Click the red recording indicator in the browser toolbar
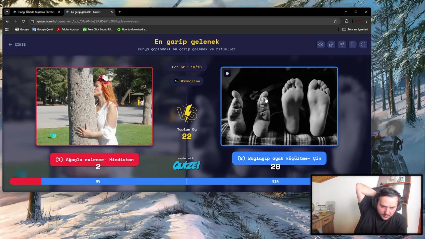425x239 pixels. tap(358, 21)
